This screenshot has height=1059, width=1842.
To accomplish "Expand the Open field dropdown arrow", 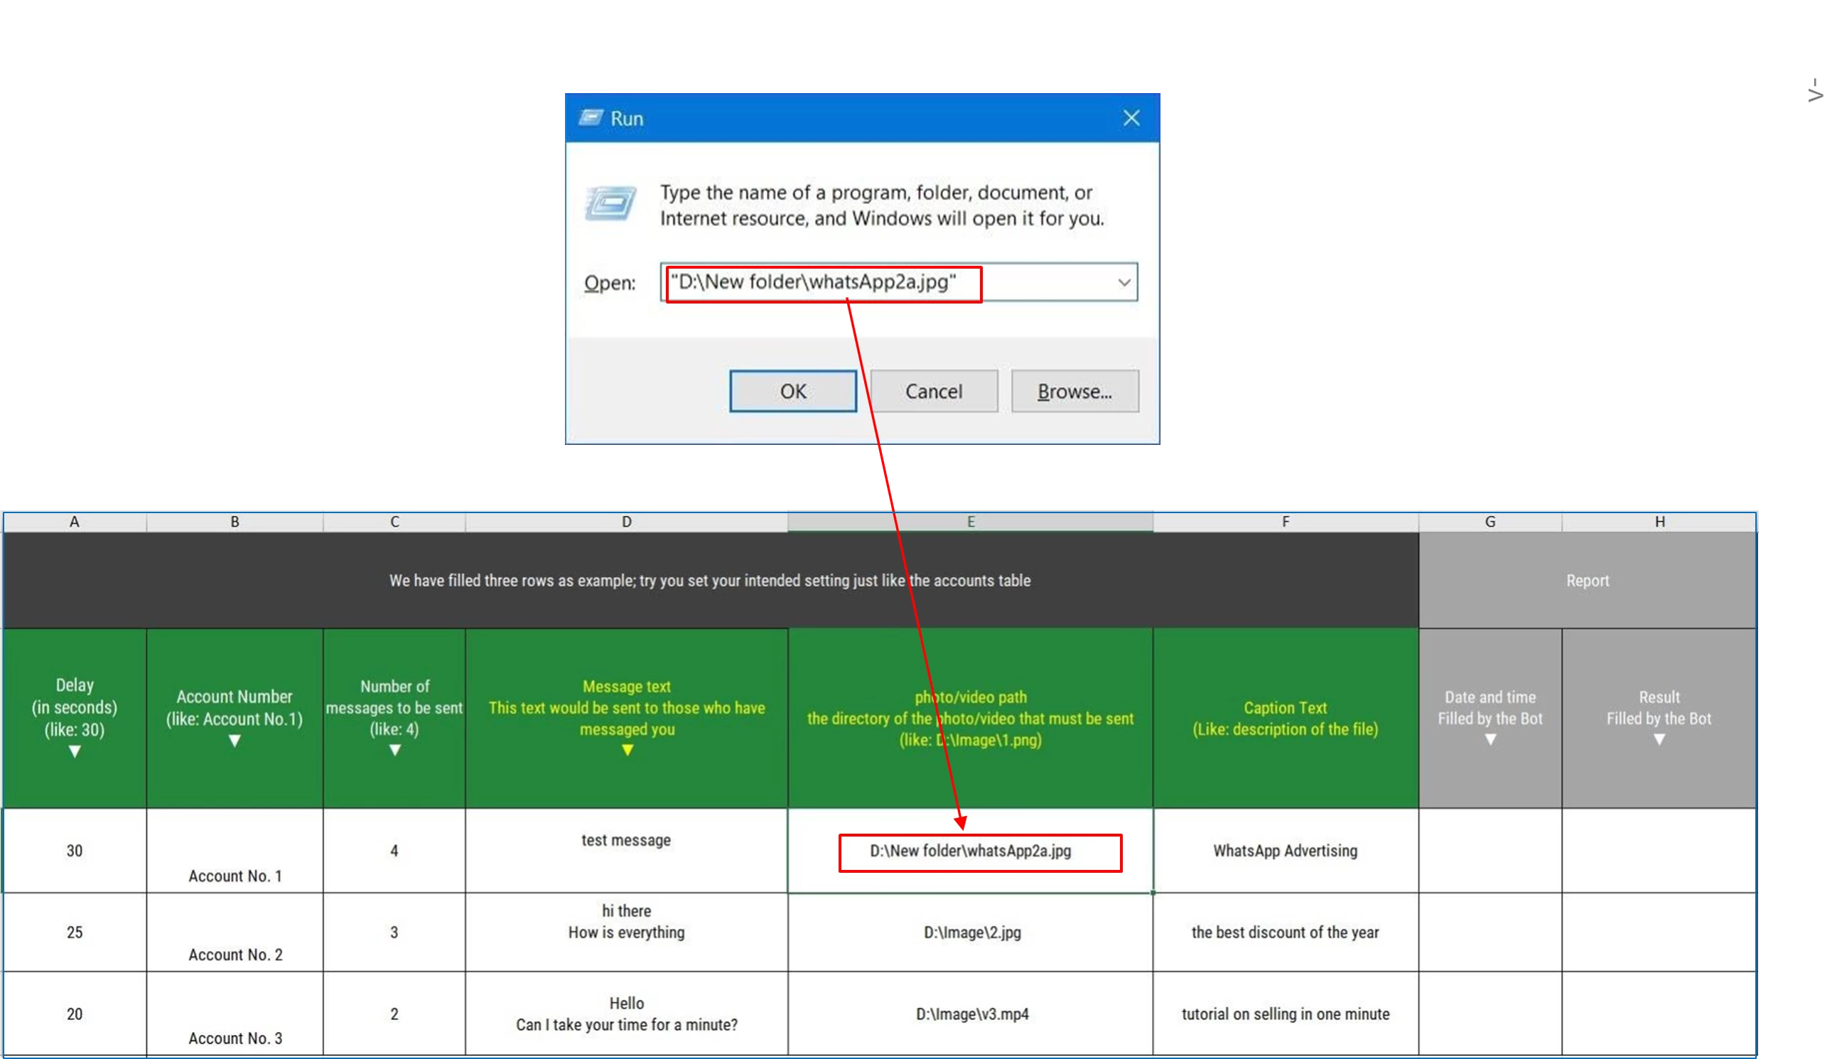I will coord(1124,282).
